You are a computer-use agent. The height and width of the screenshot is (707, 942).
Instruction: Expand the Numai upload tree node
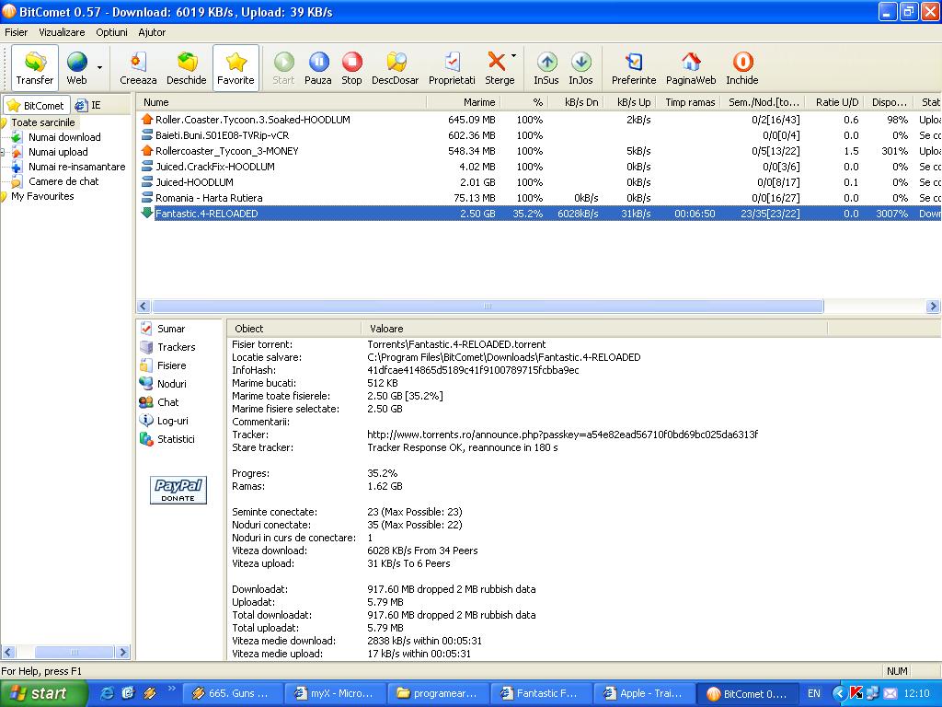[3, 152]
